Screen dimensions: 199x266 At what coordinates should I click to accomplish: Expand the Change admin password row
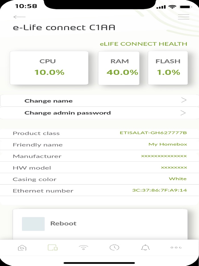[100, 112]
